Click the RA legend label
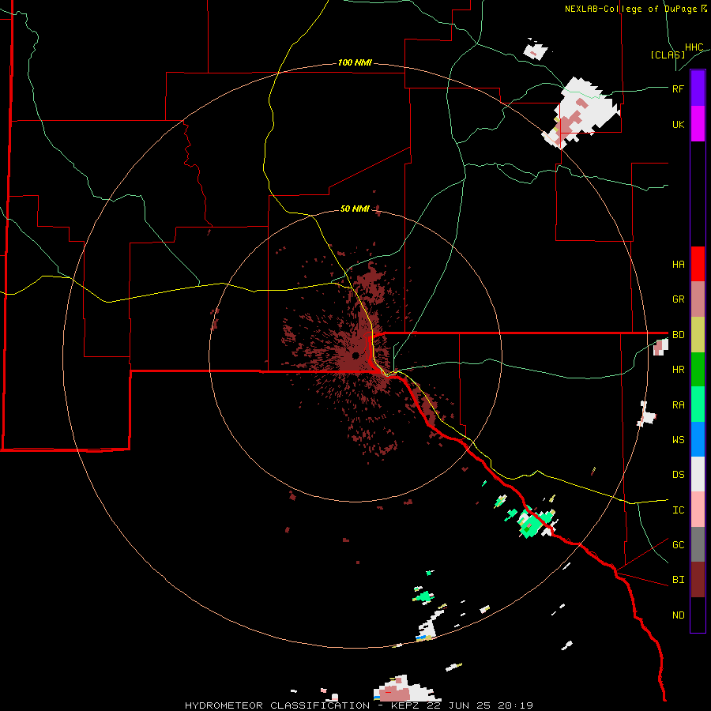Screen dimensions: 711x711 [x=678, y=405]
